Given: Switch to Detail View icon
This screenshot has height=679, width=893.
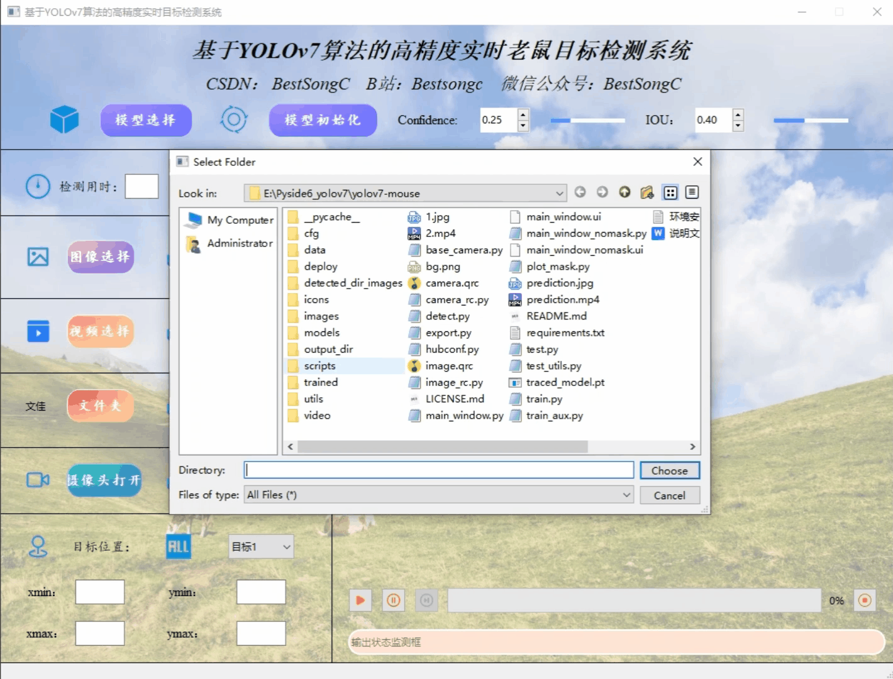Looking at the screenshot, I should point(692,192).
